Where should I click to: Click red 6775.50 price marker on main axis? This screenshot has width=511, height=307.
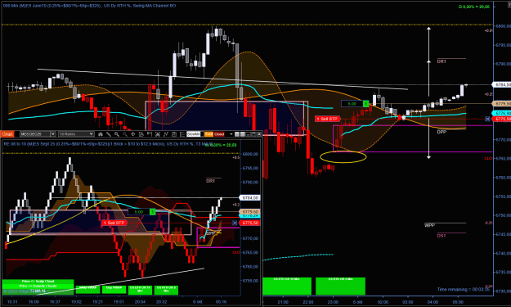pyautogui.click(x=501, y=119)
